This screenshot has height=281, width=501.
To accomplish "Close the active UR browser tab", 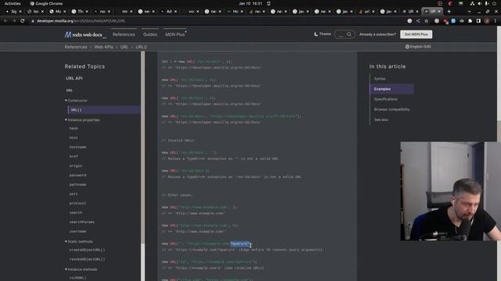I will 439,11.
